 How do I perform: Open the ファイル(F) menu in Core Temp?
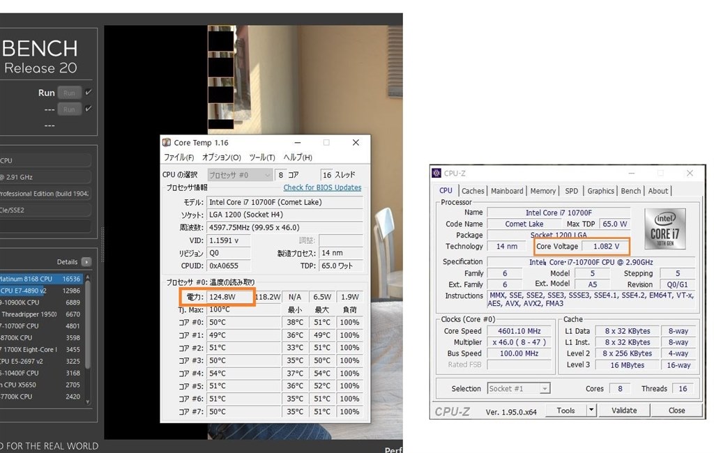[x=179, y=157]
